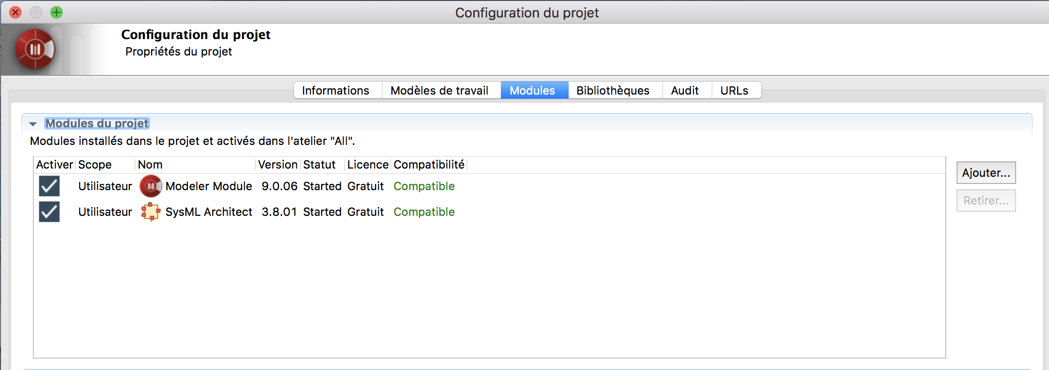
Task: Uncheck the Modeler Module activation checkbox
Action: [x=49, y=186]
